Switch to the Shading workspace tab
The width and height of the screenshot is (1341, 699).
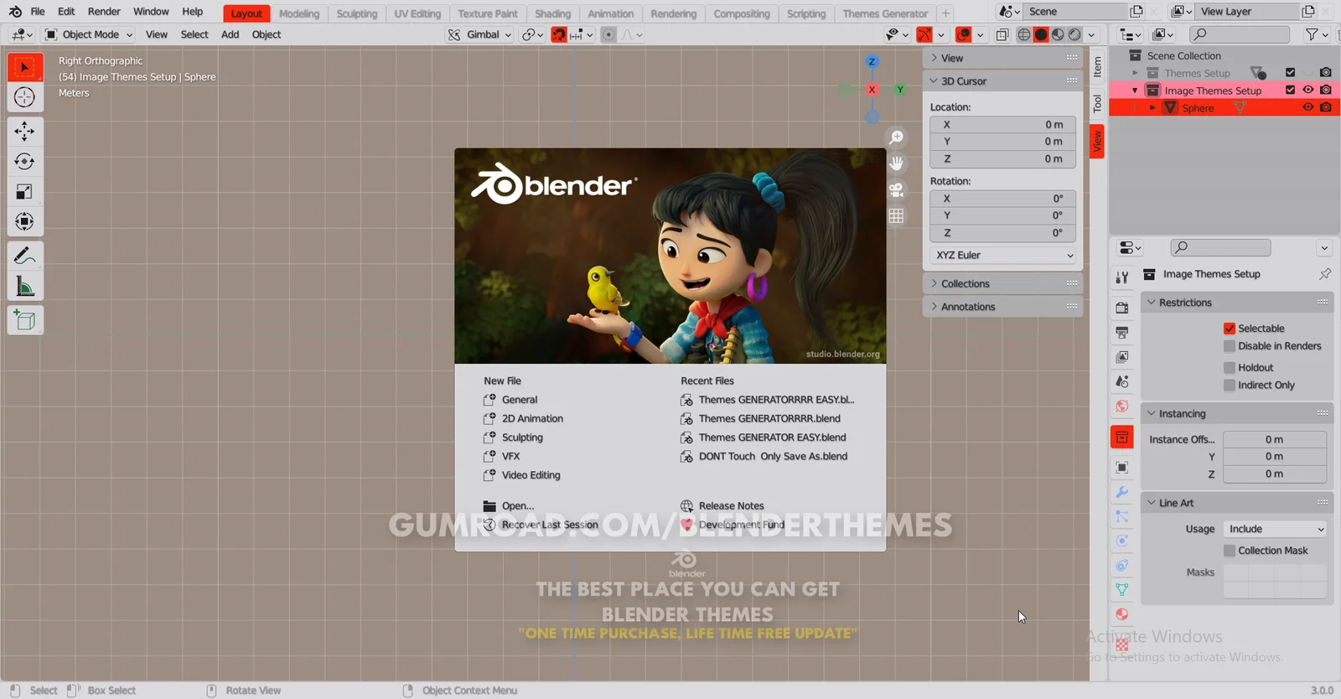coord(552,13)
